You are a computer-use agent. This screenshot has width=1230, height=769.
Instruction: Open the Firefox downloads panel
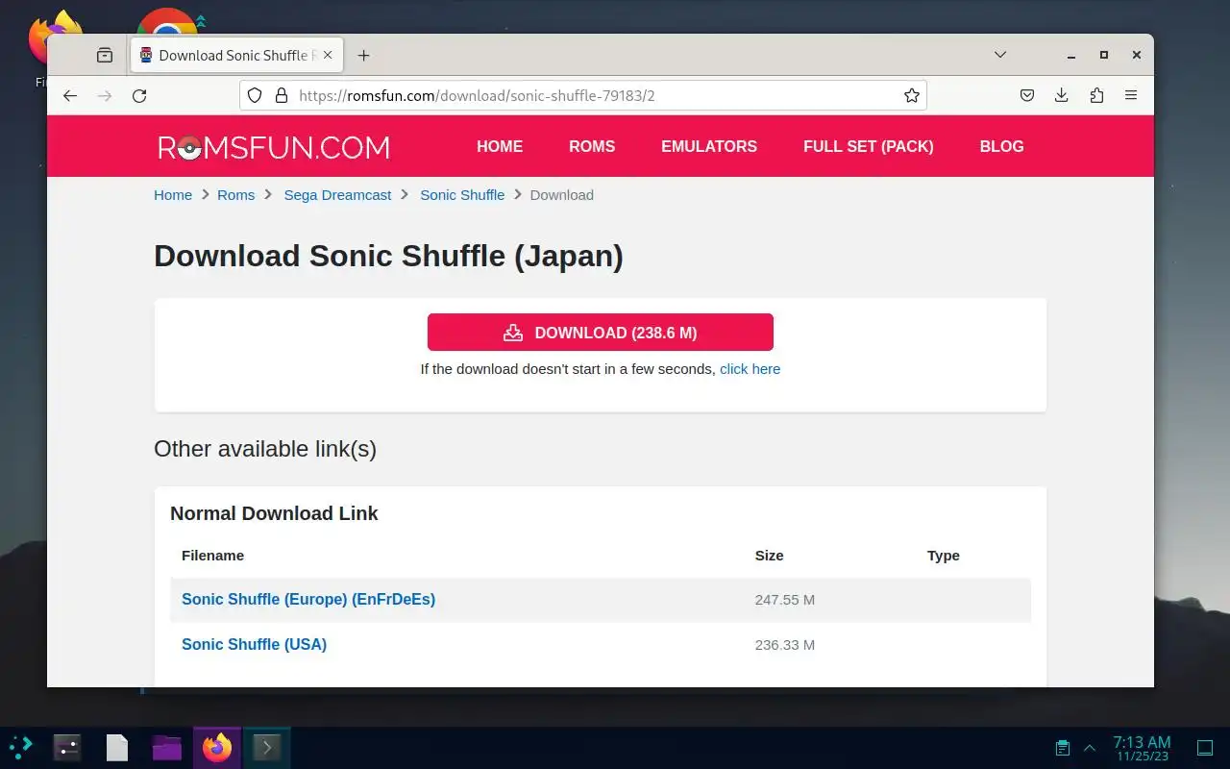coord(1062,95)
